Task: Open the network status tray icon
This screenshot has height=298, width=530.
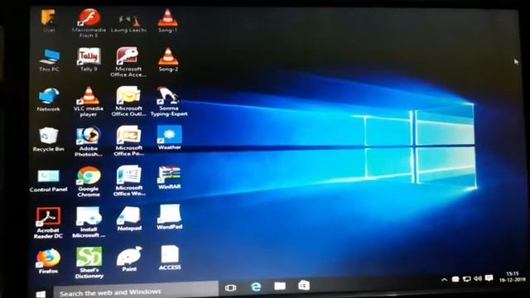Action: point(467,279)
